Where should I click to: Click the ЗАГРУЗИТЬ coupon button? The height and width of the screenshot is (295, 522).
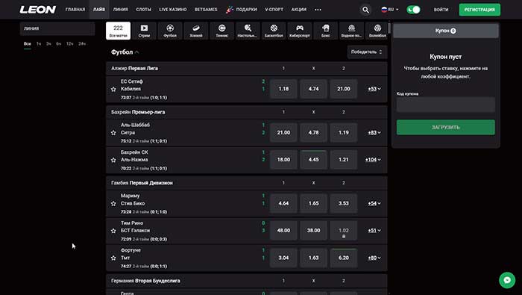[445, 127]
